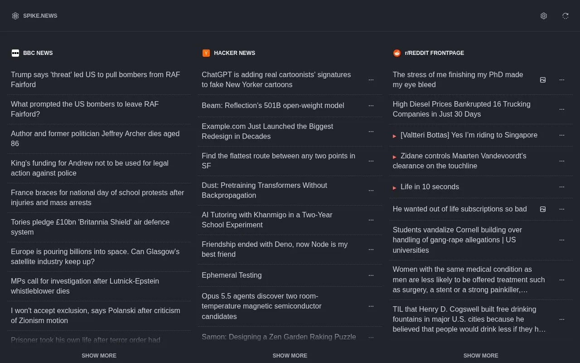Open more menu for Khanmigo tutoring story
The width and height of the screenshot is (580, 363).
pos(371,220)
